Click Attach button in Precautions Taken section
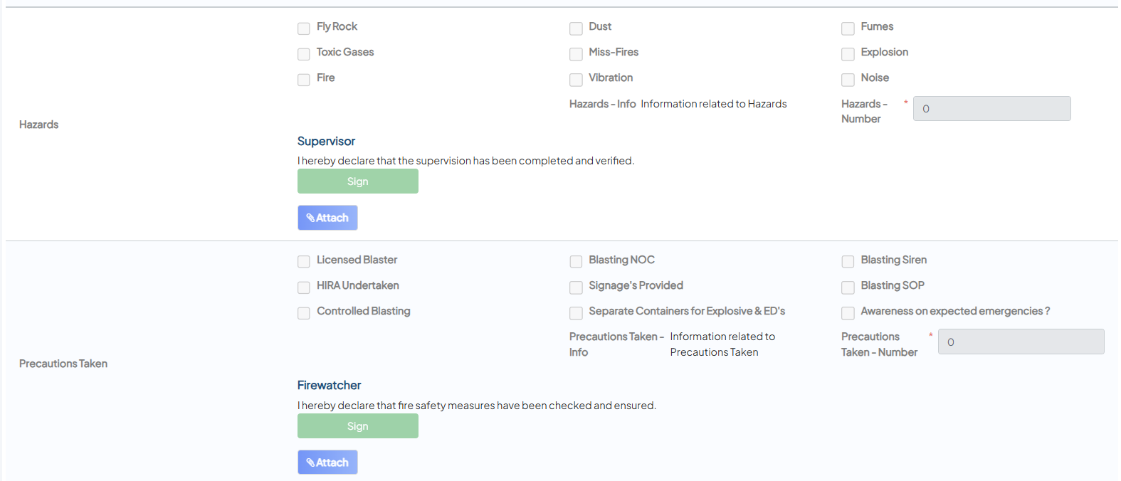This screenshot has width=1121, height=481. 327,462
